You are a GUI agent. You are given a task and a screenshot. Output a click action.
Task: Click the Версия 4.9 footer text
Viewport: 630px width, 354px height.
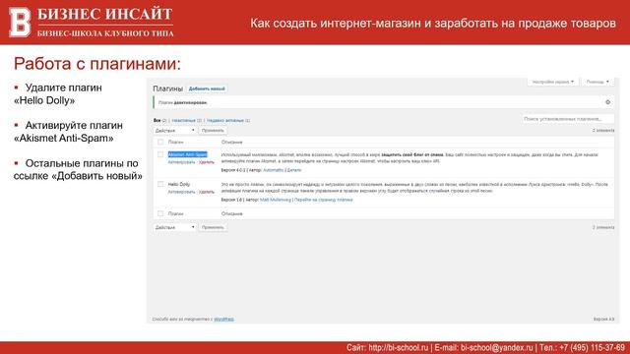click(603, 319)
